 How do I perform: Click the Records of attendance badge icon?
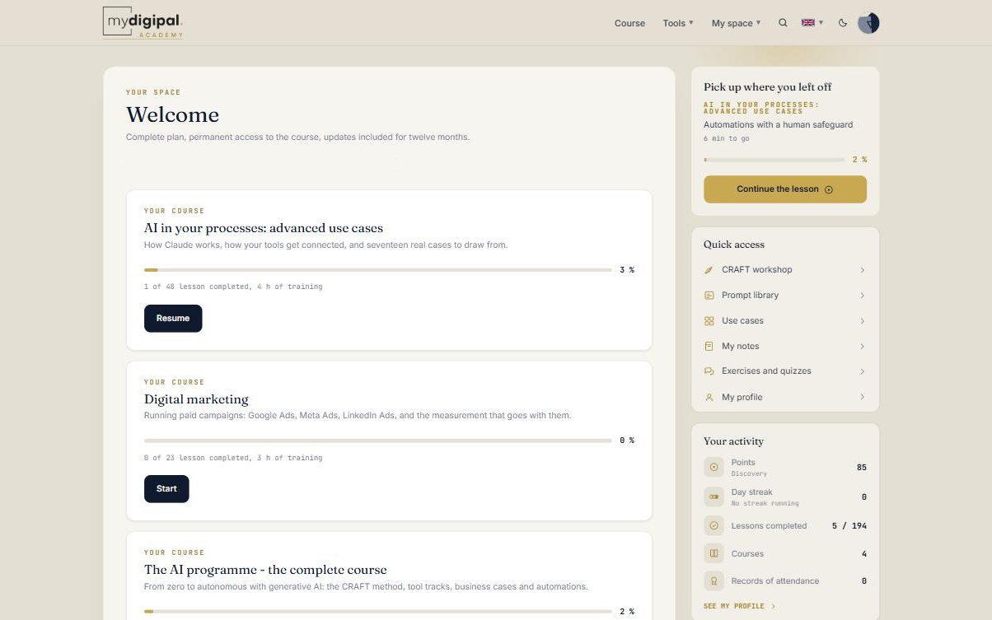[x=714, y=580]
